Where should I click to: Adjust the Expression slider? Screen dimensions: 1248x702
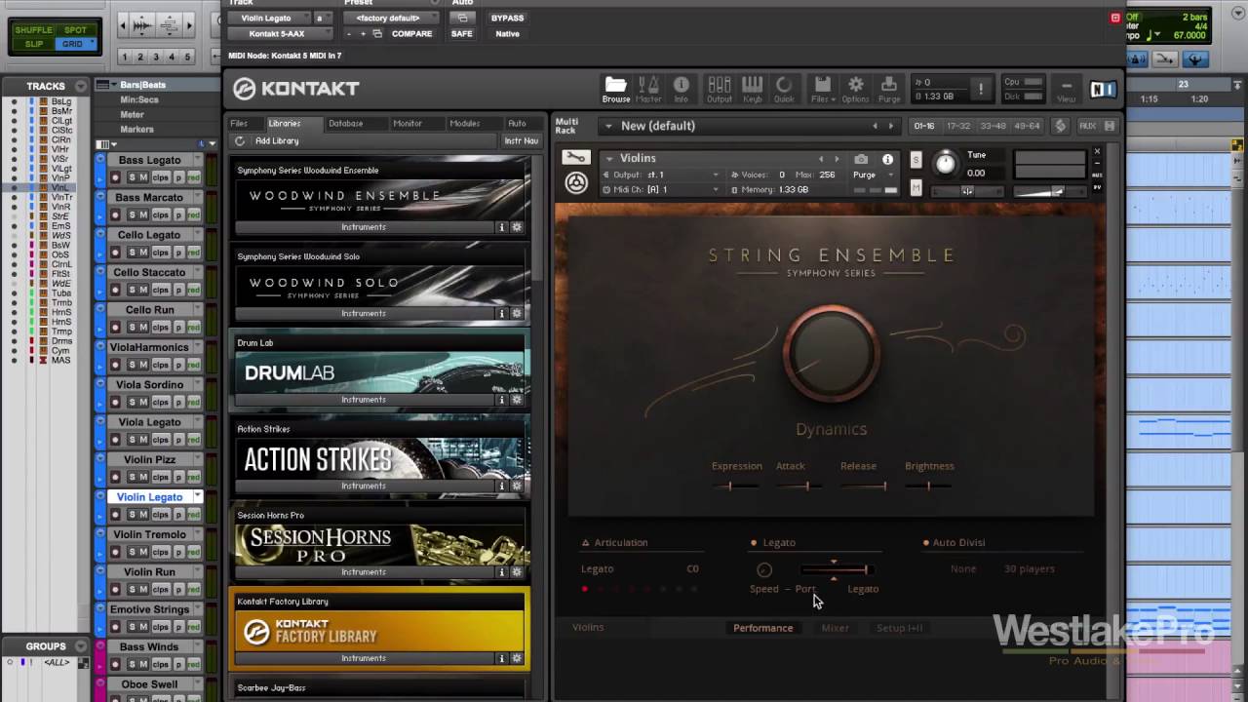pyautogui.click(x=734, y=486)
